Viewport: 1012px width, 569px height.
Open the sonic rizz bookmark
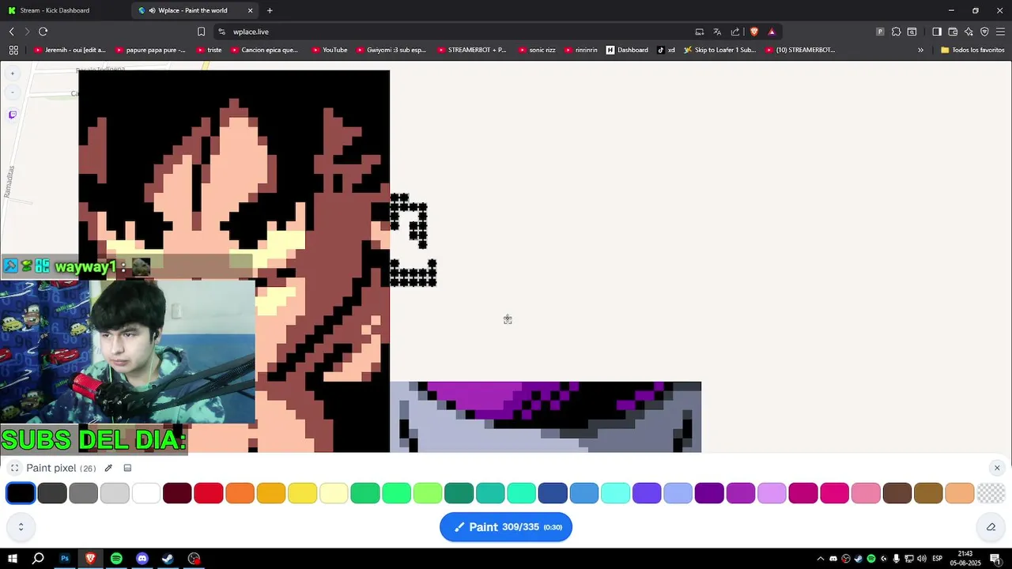[x=537, y=50]
